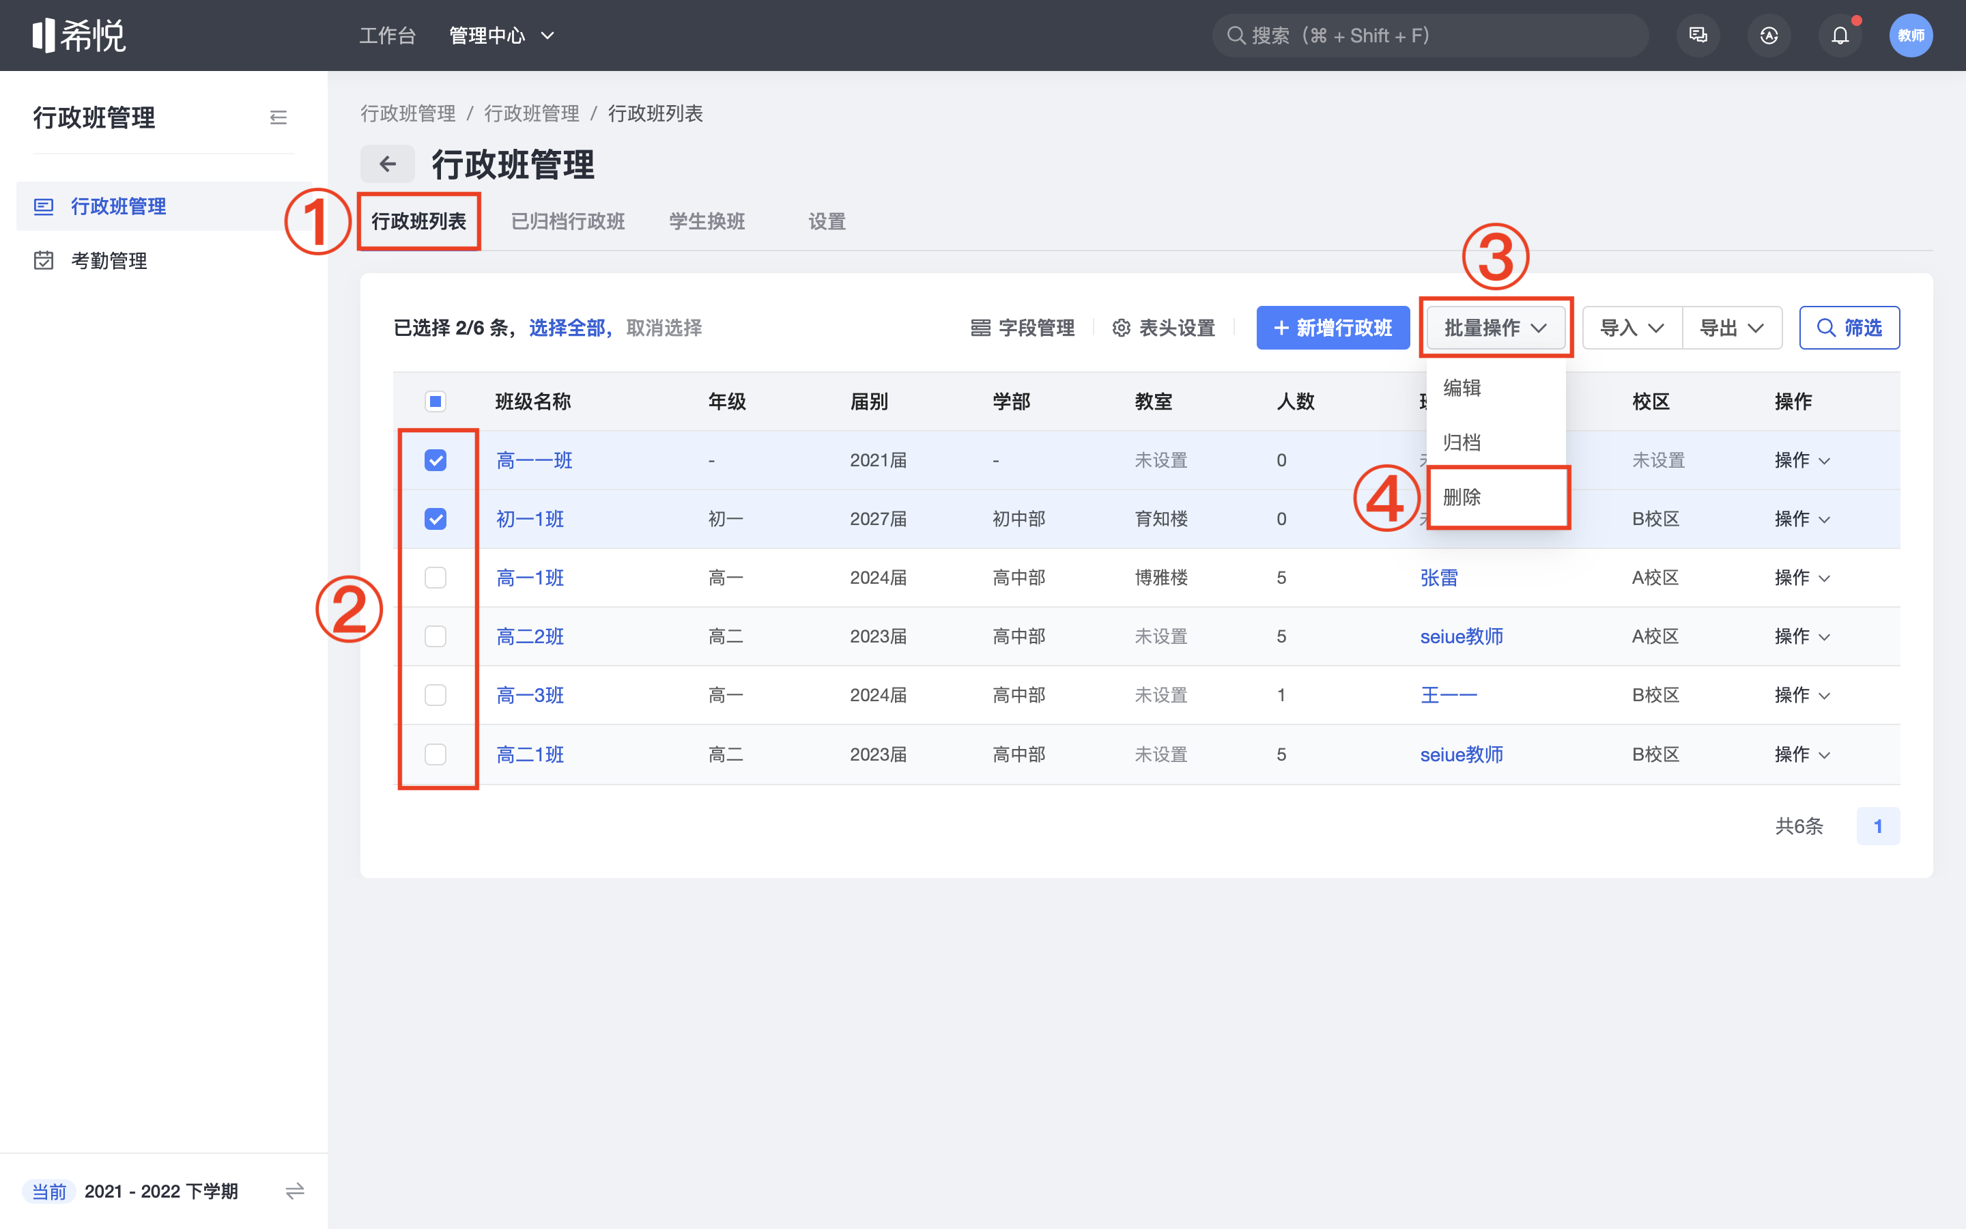Open seiue教师 link in 高二2班 row

[x=1462, y=636]
